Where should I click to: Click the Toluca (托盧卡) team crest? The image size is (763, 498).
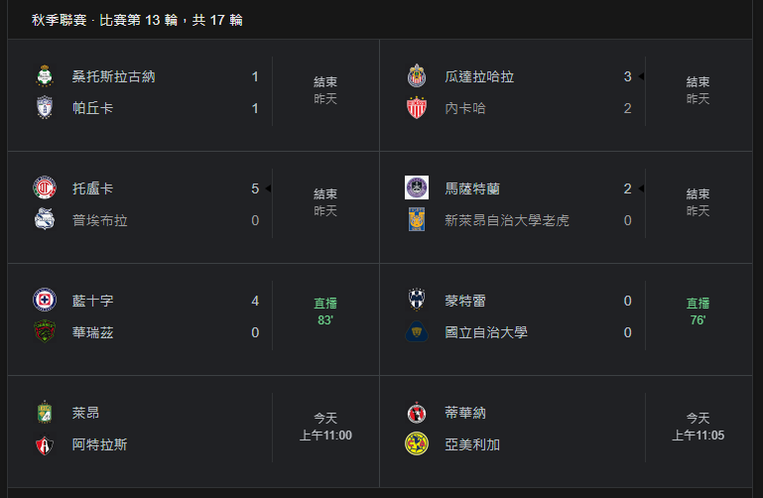(45, 187)
